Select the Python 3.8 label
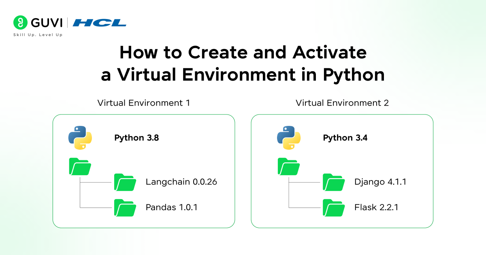 click(136, 138)
